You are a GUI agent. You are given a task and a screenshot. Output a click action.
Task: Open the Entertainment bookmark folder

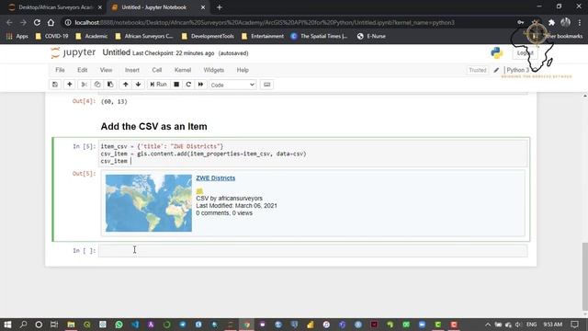point(263,36)
